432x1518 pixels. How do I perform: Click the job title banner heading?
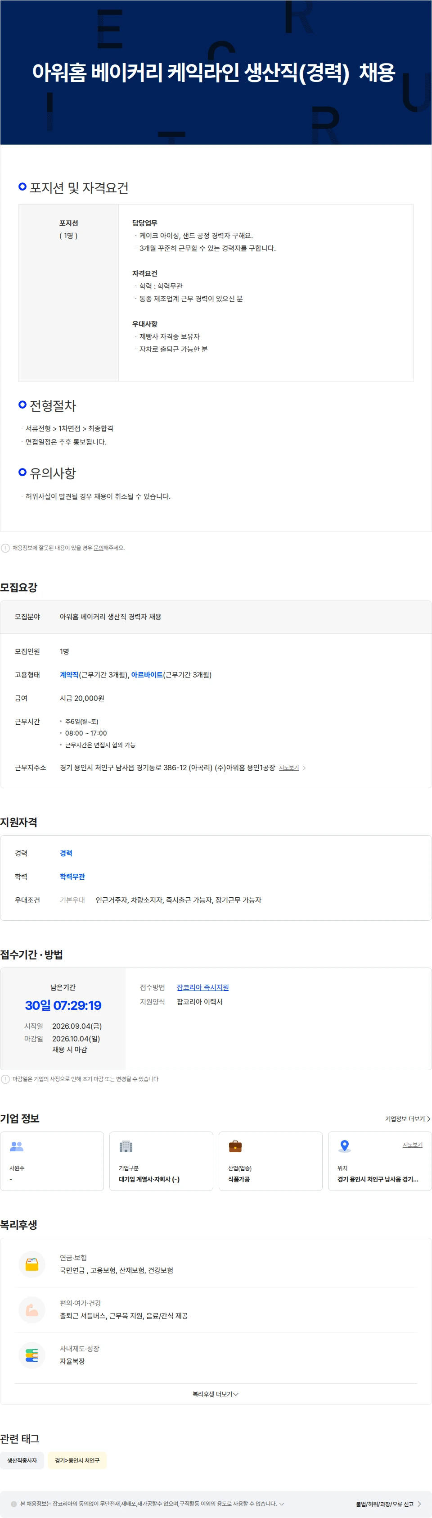click(x=213, y=73)
